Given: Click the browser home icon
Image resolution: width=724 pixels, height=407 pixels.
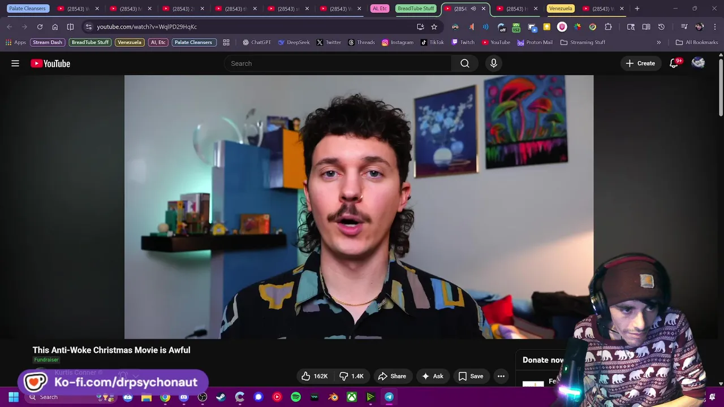Looking at the screenshot, I should (x=55, y=27).
